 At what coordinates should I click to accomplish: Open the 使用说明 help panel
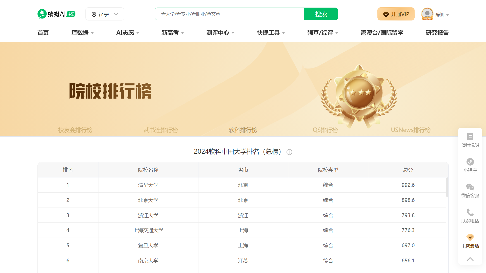pos(470,140)
